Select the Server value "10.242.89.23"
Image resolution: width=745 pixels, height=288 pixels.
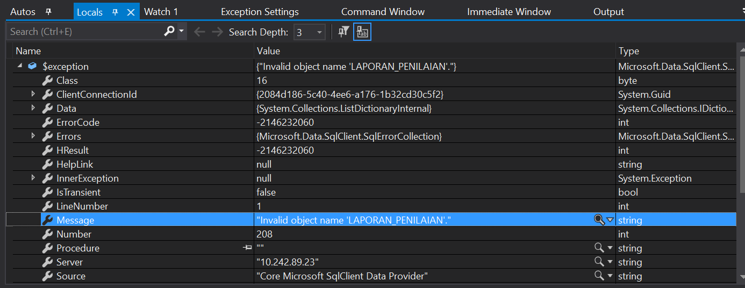pos(288,262)
